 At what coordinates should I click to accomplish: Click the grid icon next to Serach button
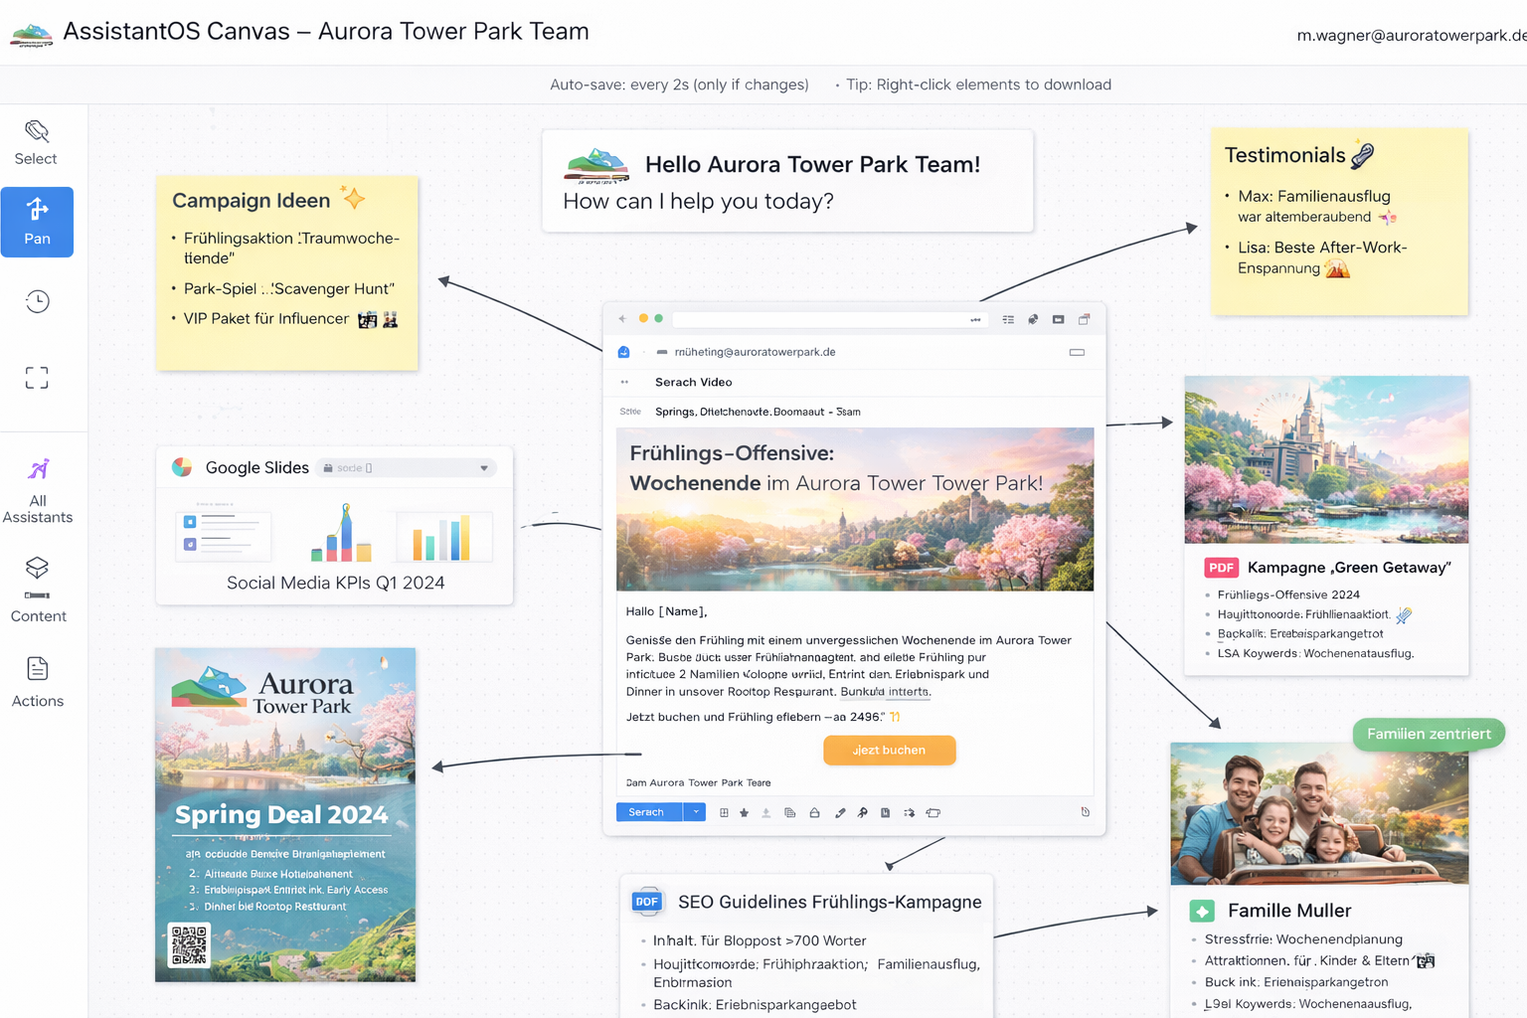724,812
